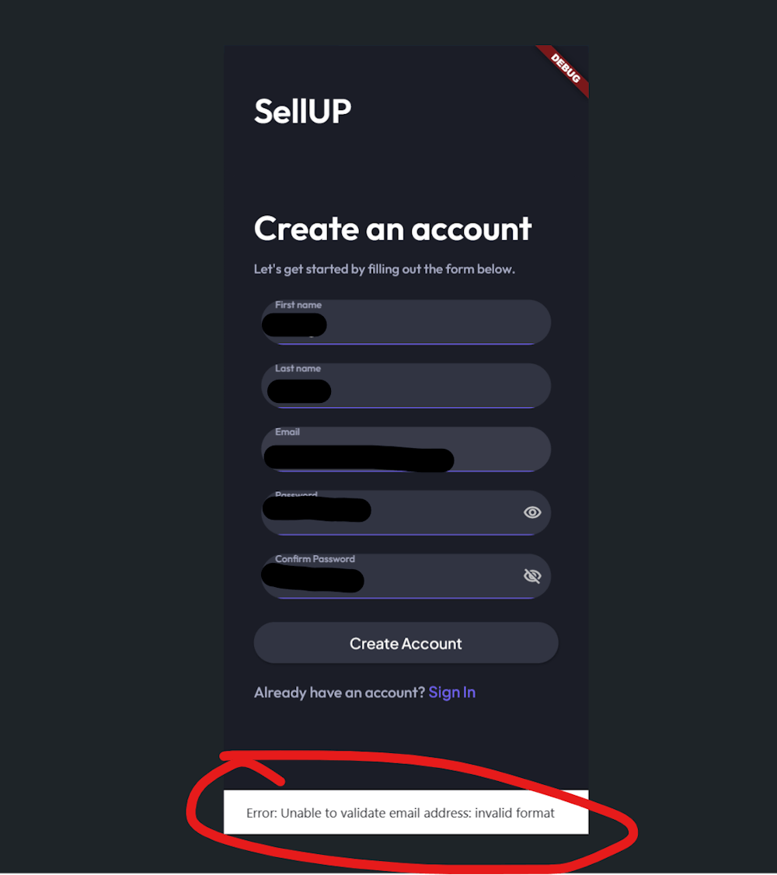Click the 'Already have an account?' text

coord(340,693)
